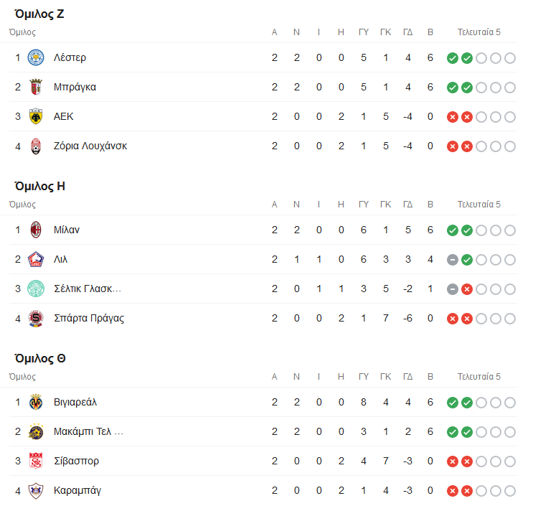The height and width of the screenshot is (506, 533).
Task: Open the Βιγιαρεάλ team name link
Action: (x=75, y=402)
